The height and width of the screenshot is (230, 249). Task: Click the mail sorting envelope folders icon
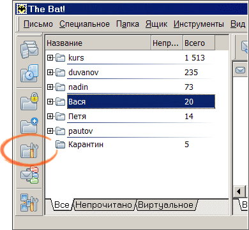tap(29, 175)
